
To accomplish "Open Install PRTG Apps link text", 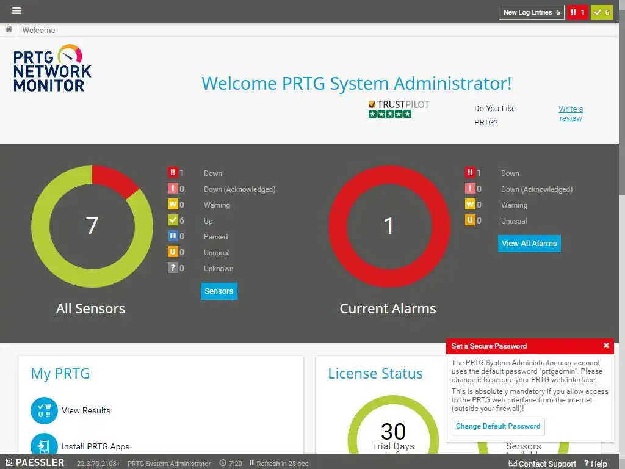I will tap(96, 446).
